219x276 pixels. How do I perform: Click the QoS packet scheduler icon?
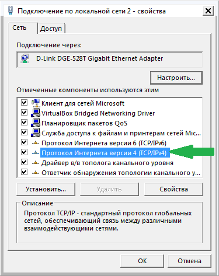click(36, 123)
